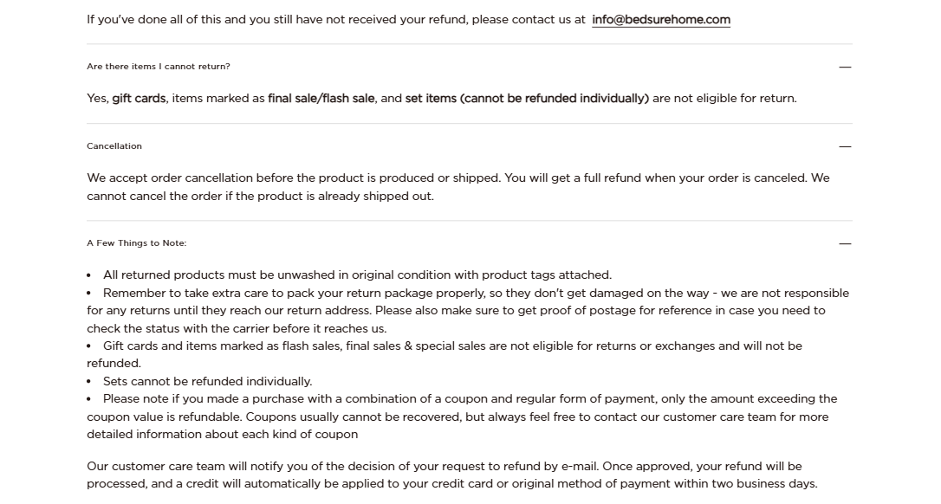Click the minus icon beside Cancellation
941x504 pixels.
coord(845,146)
